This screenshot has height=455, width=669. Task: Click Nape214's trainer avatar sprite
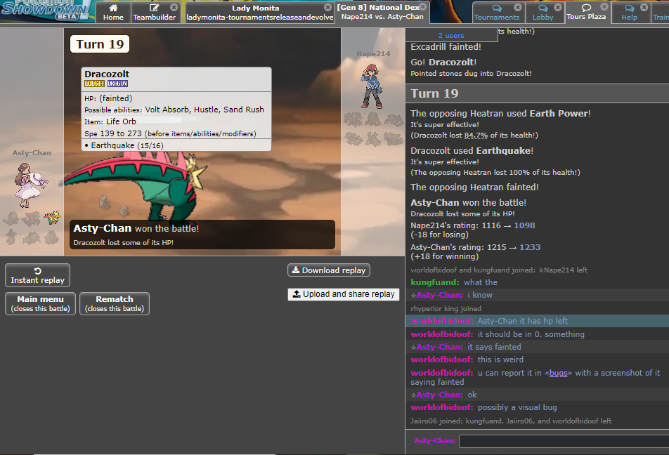(372, 86)
